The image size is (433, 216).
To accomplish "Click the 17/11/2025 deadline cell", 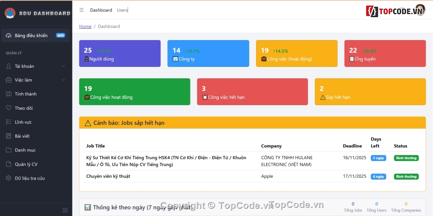I will coord(355,176).
